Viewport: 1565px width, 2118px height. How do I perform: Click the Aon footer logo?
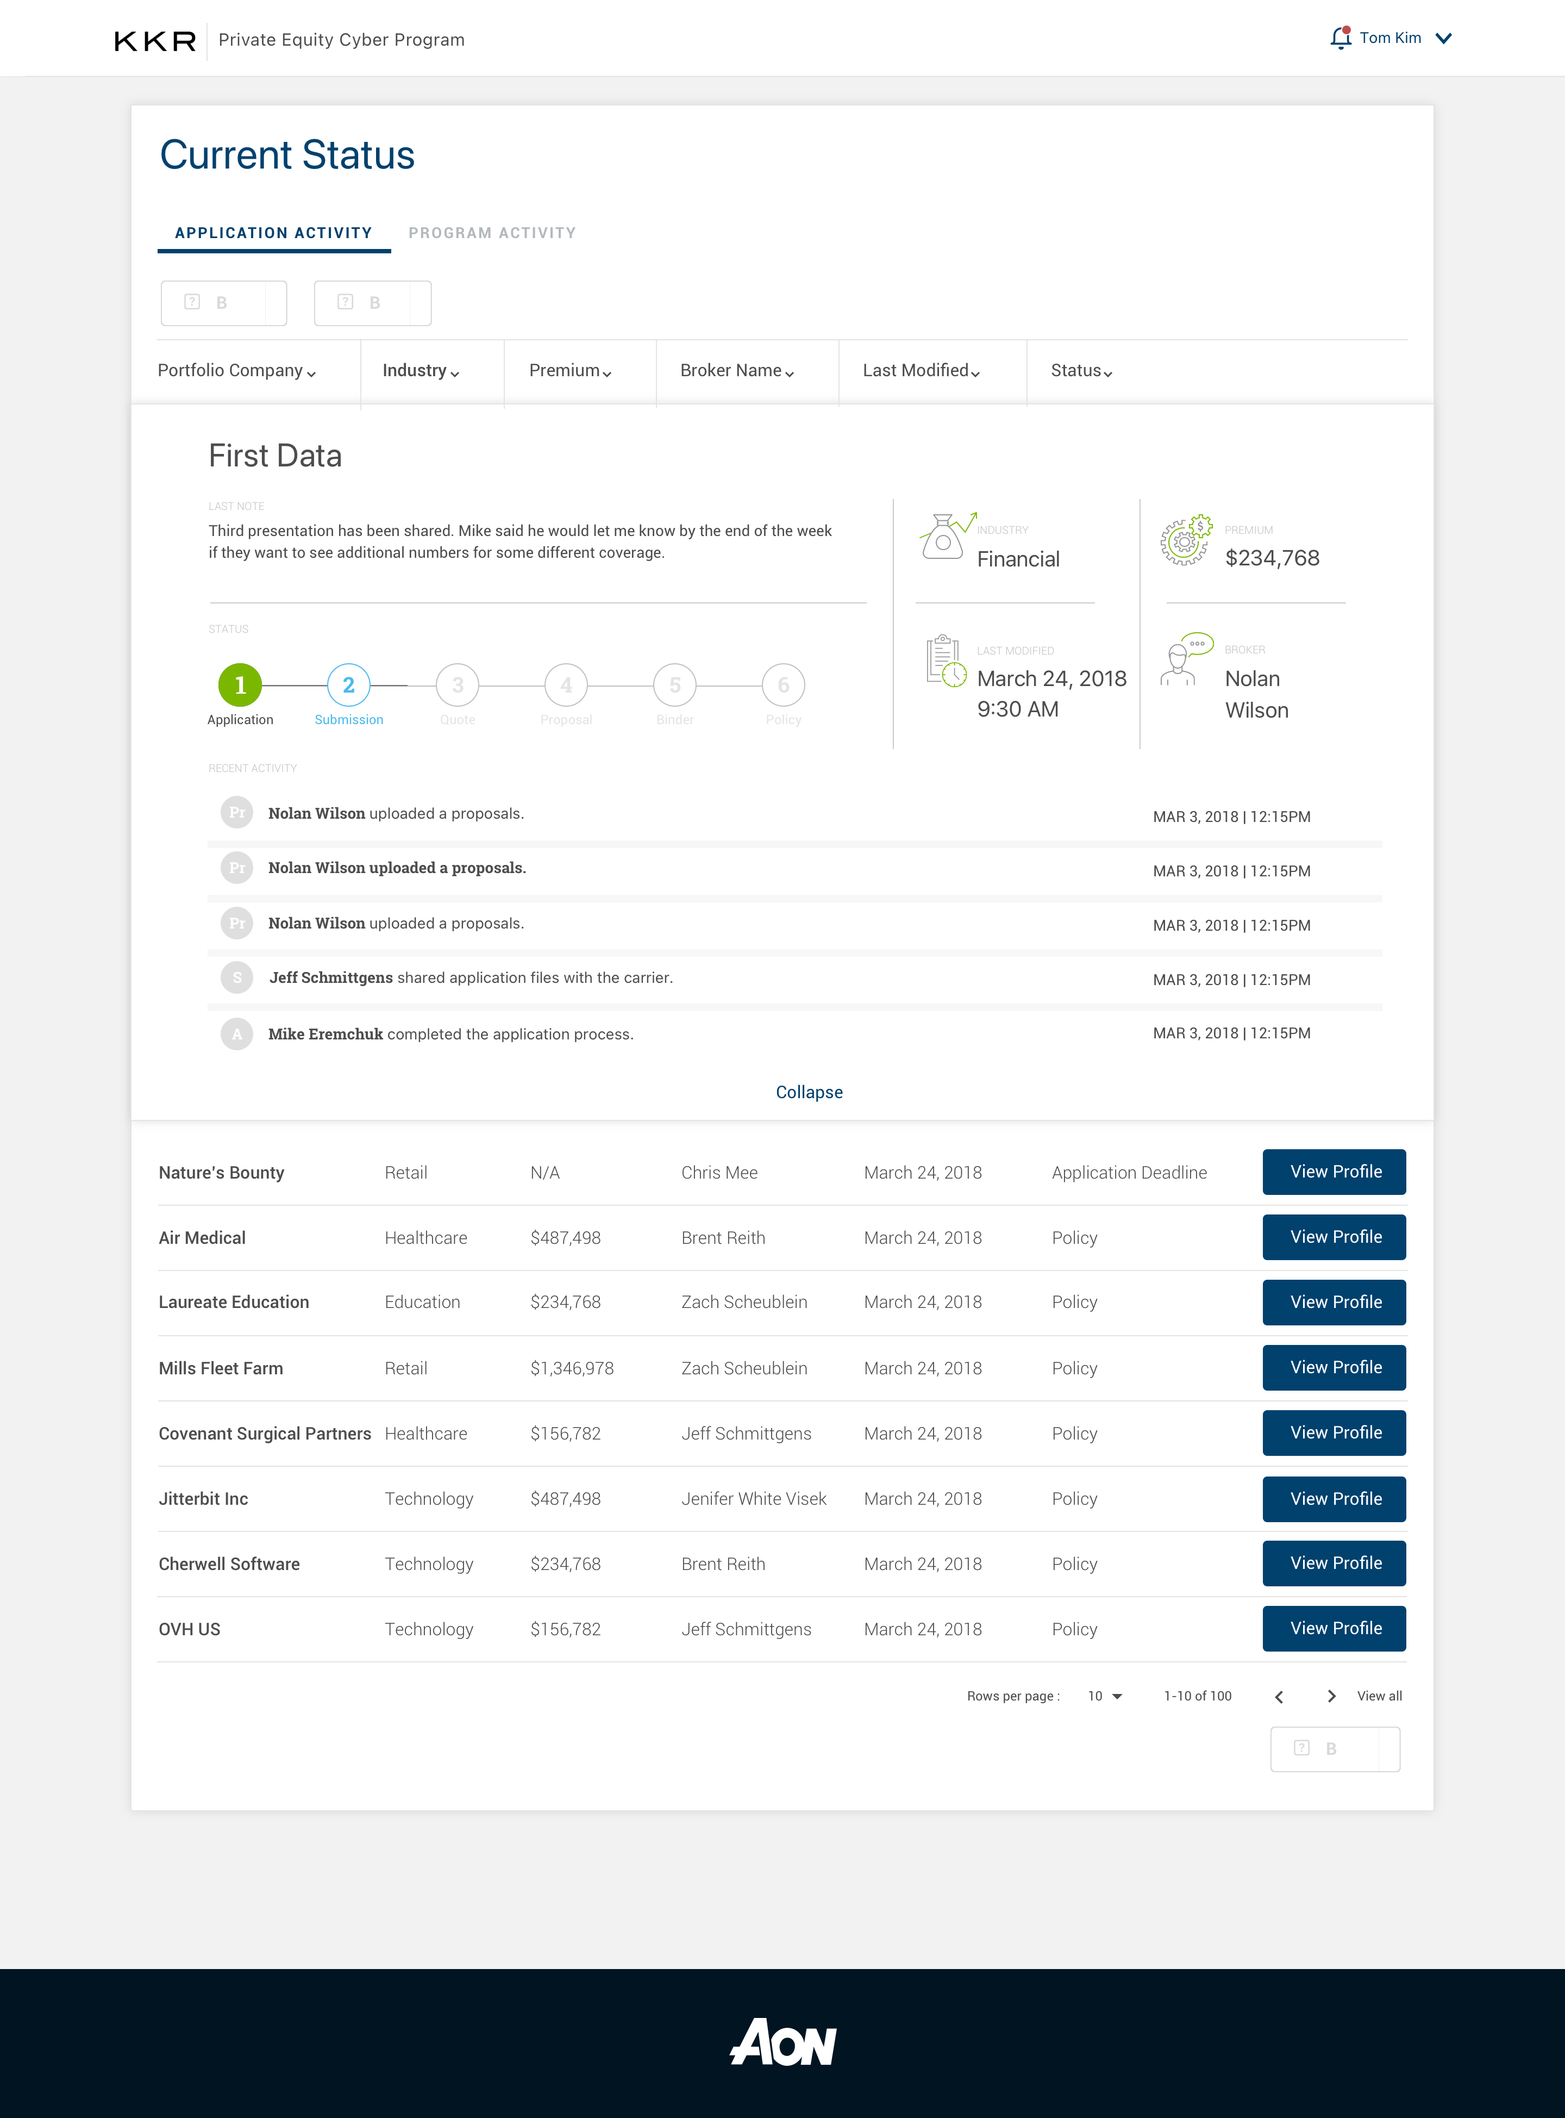782,2040
